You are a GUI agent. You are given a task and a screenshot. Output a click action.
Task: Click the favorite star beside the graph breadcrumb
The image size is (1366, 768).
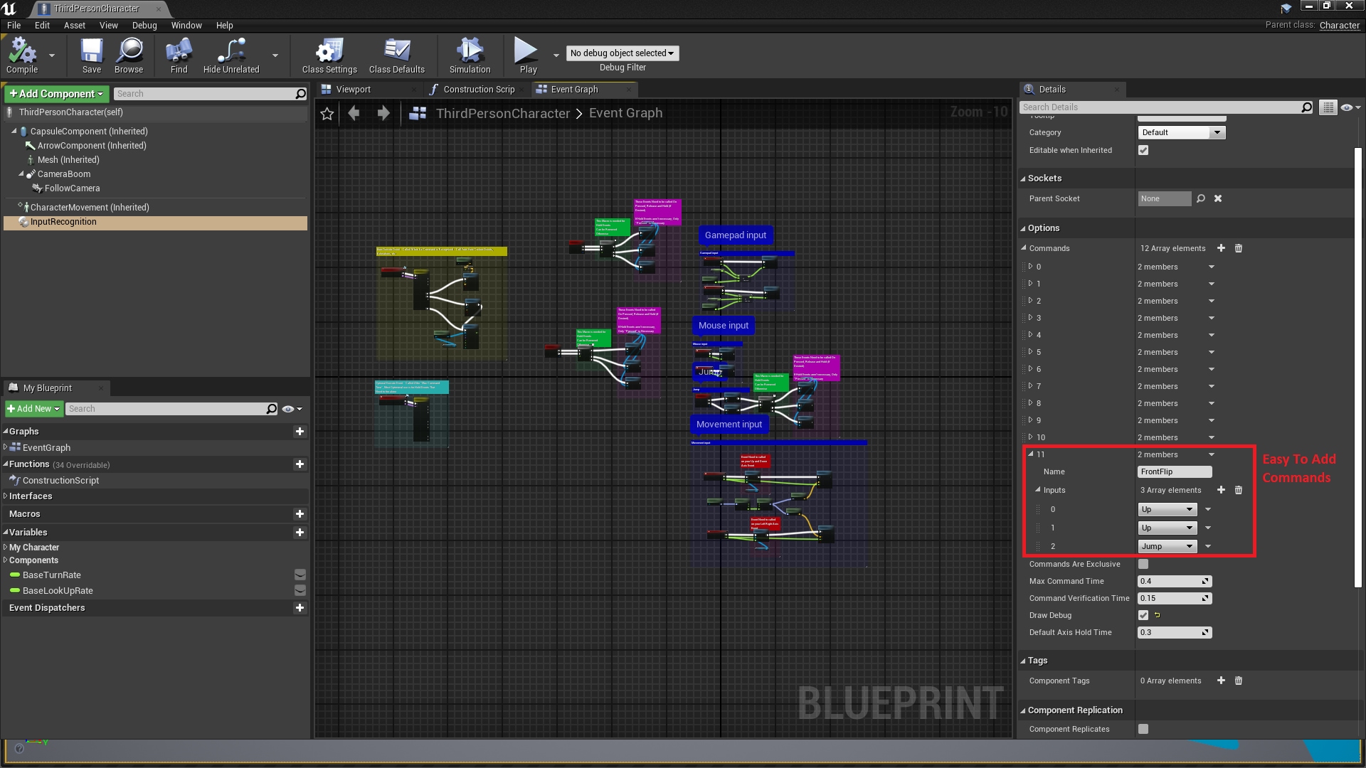click(327, 113)
